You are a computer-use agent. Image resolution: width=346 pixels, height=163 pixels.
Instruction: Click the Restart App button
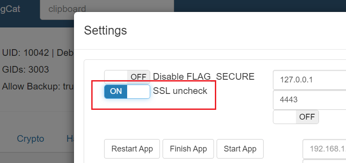(132, 149)
